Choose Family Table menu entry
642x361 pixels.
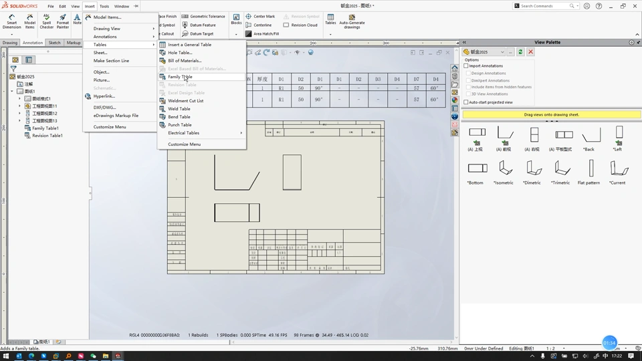(x=201, y=76)
